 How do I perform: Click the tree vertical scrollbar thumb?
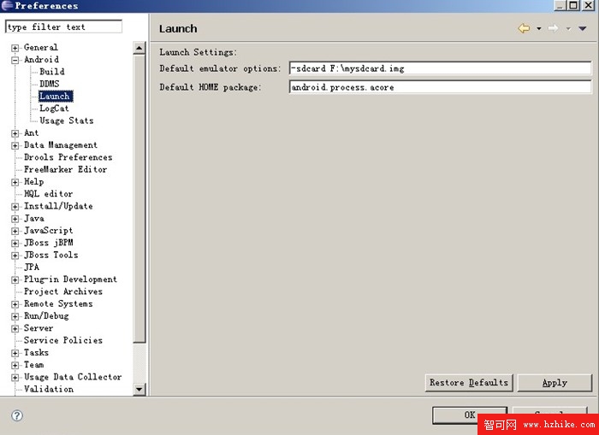(x=139, y=199)
